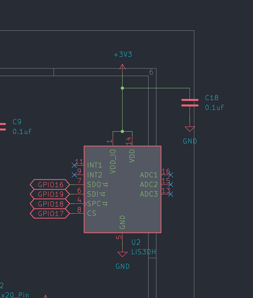The image size is (253, 298).
Task: Select the GPIO18 global label
Action: point(50,204)
